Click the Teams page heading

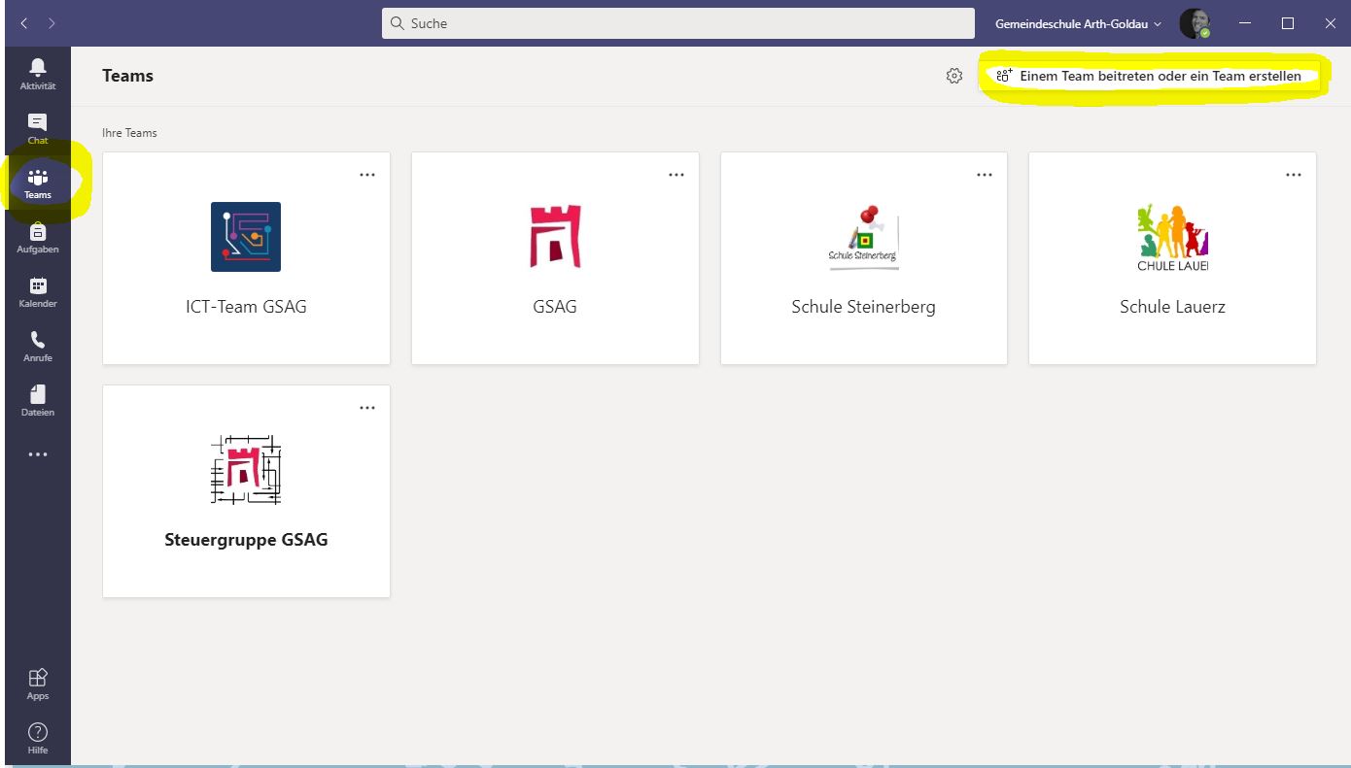[x=127, y=76]
